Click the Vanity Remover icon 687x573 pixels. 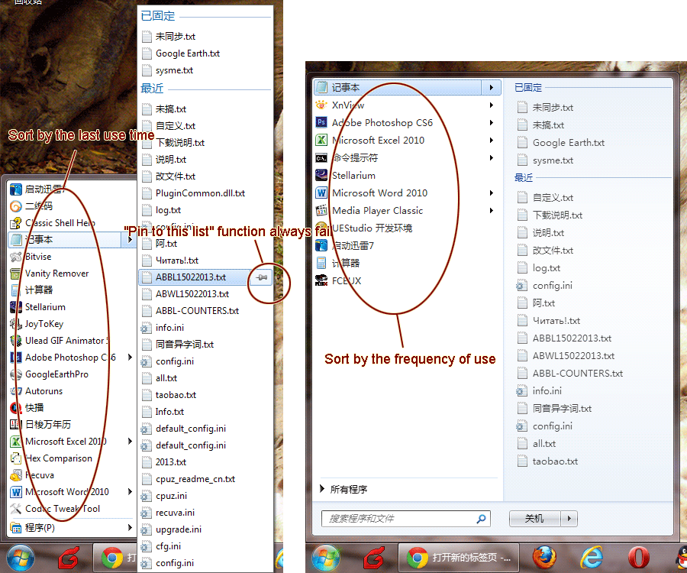pyautogui.click(x=16, y=274)
